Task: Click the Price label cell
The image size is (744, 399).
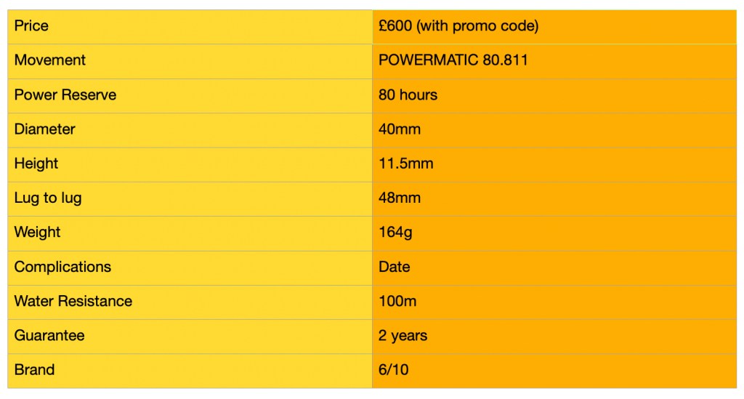Action: [x=32, y=26]
